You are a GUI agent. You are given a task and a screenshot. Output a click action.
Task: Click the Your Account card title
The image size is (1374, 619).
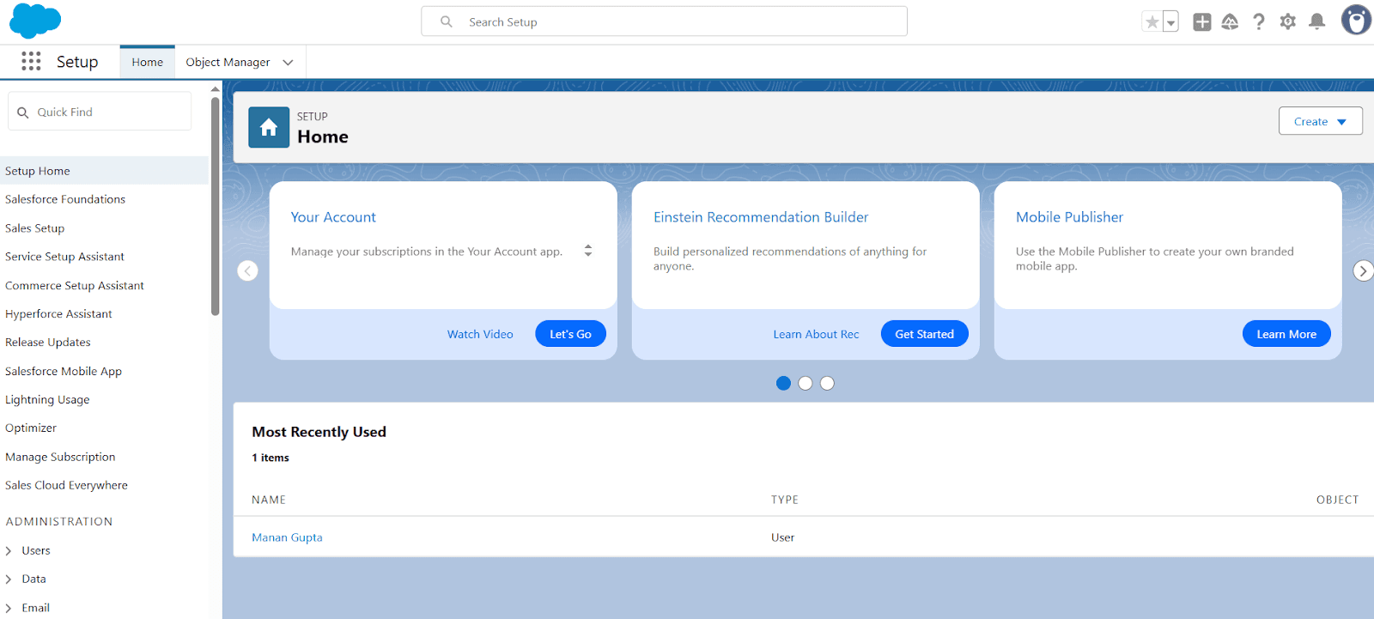click(333, 217)
